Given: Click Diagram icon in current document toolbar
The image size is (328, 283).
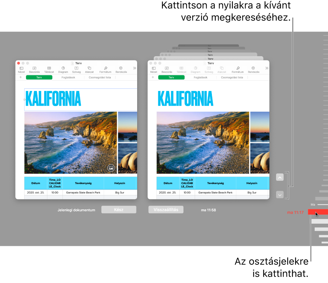Looking at the screenshot, I should (63, 70).
